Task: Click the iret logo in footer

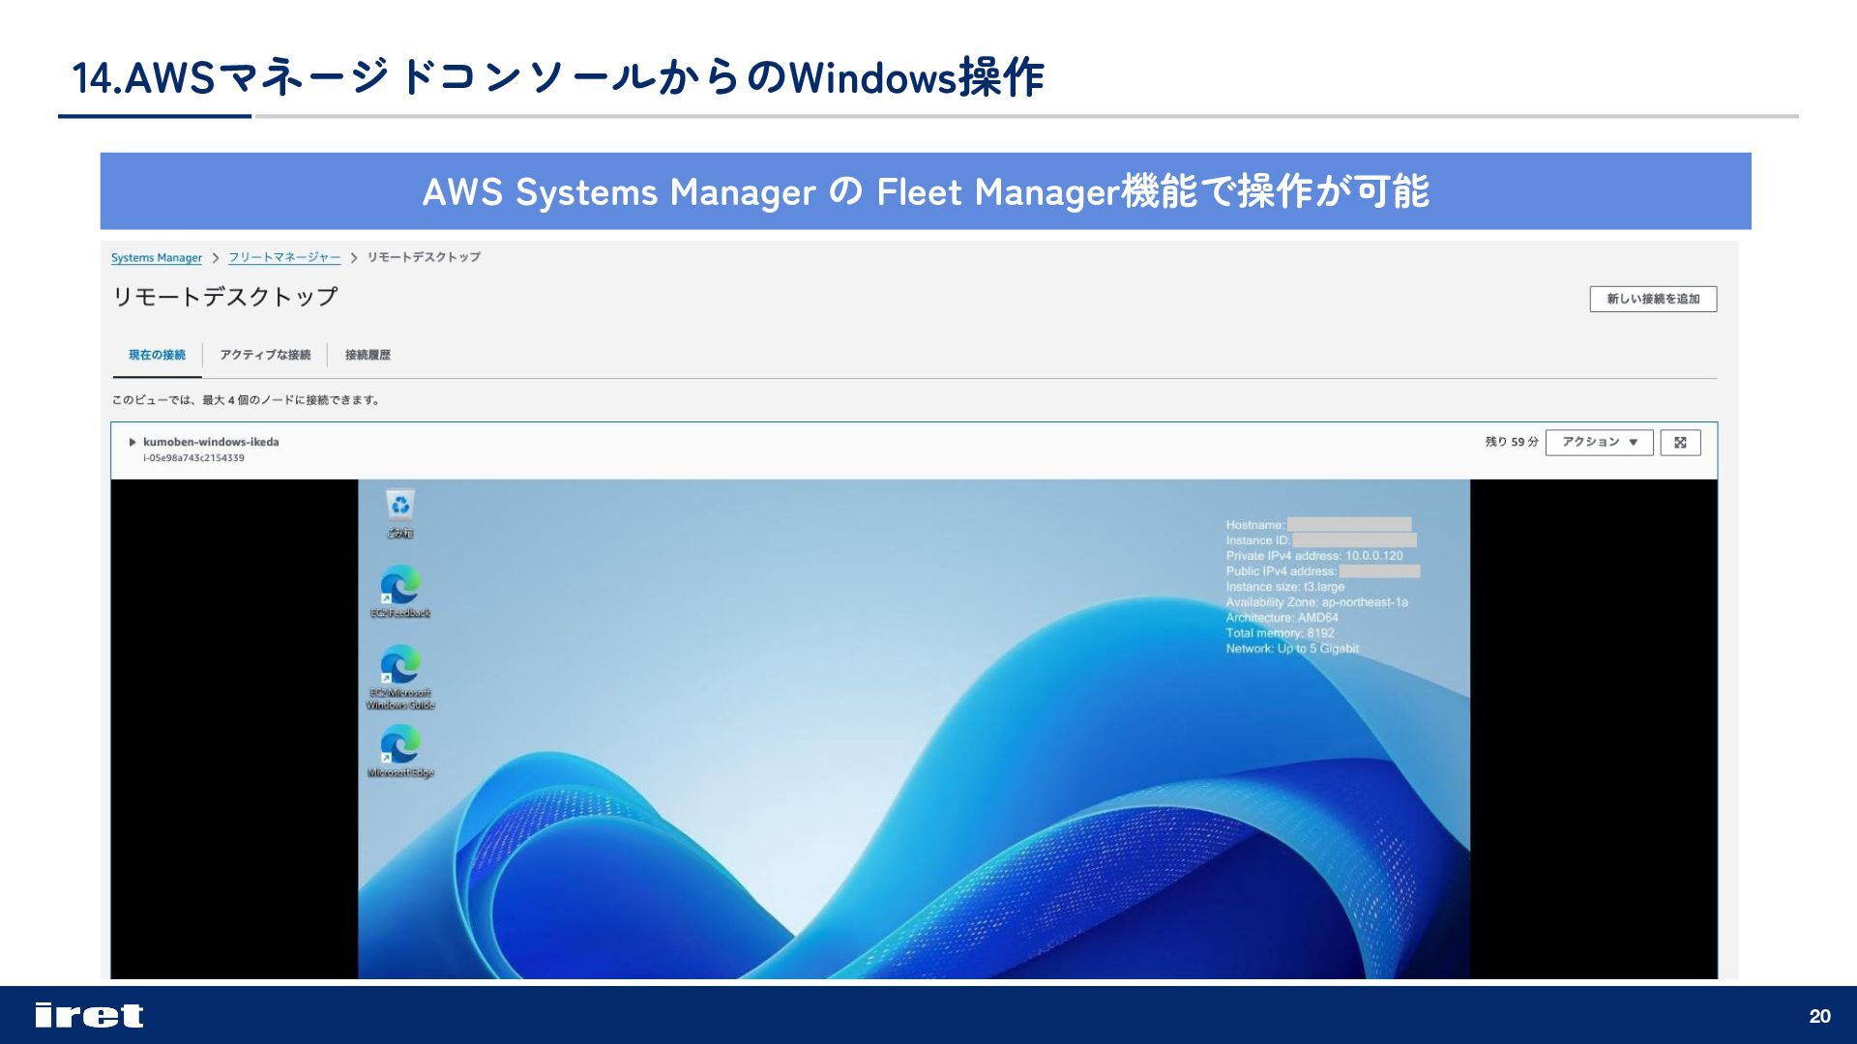Action: pyautogui.click(x=88, y=1015)
